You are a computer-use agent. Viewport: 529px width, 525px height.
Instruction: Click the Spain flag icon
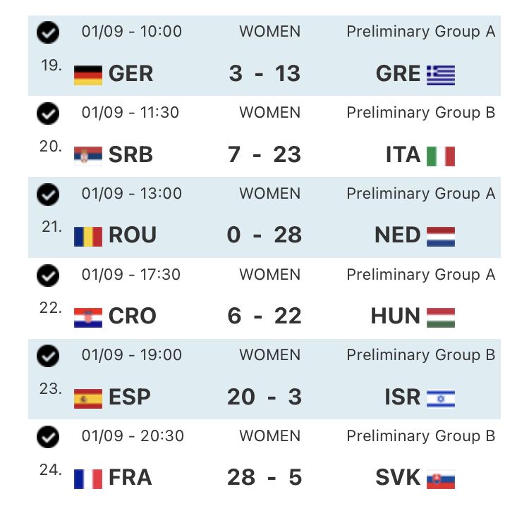(x=88, y=398)
